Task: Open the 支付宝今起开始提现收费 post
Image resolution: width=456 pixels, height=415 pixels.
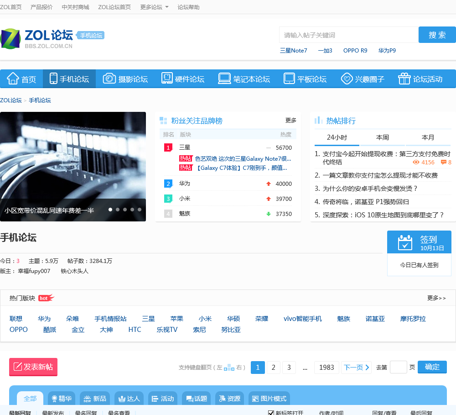Action: tap(386, 158)
